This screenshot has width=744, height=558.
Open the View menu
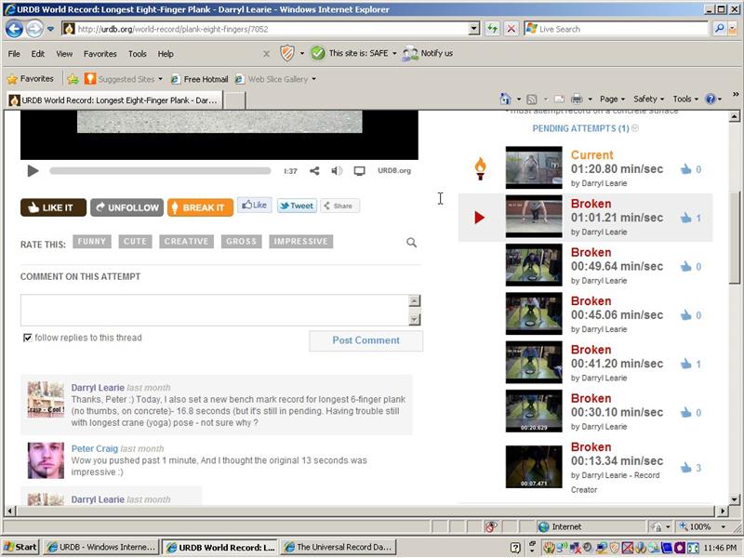[64, 54]
